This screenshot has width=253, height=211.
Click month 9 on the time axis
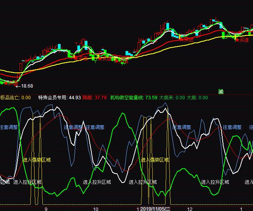pyautogui.click(x=46, y=209)
